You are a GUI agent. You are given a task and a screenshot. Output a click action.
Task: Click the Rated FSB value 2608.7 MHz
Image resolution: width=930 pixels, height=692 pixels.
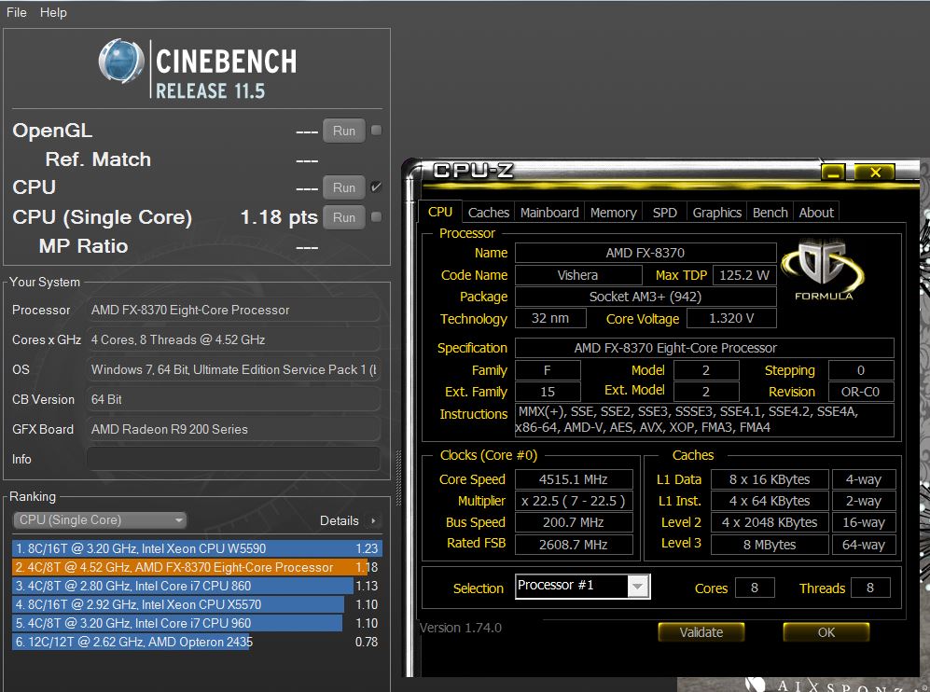pos(574,545)
